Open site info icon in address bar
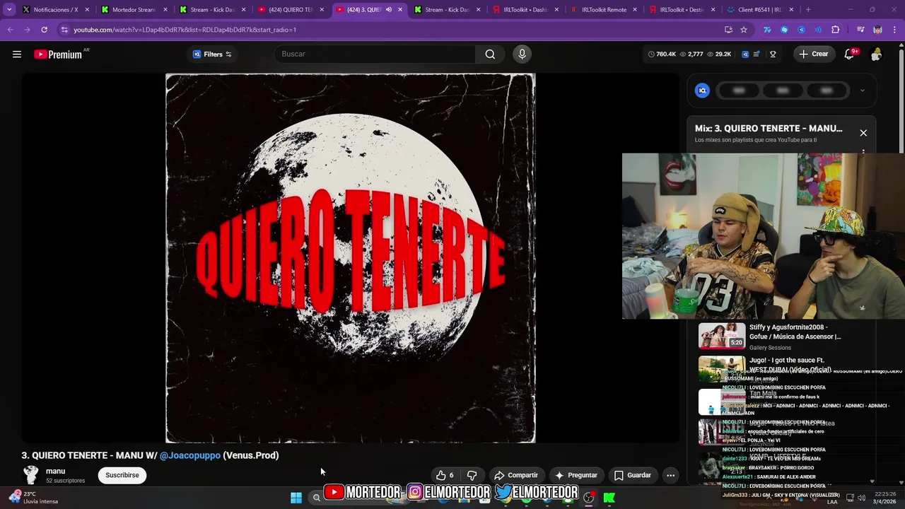This screenshot has width=905, height=509. coord(64,30)
